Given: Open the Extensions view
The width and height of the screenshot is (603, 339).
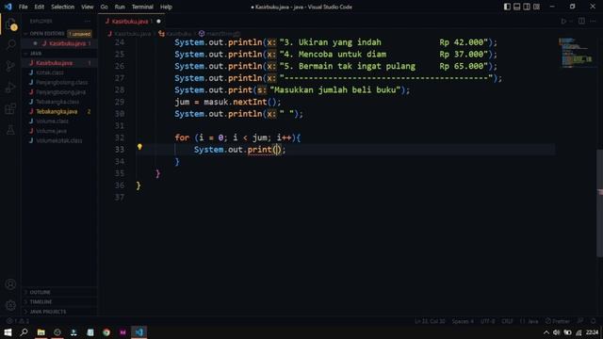Looking at the screenshot, I should (10, 109).
